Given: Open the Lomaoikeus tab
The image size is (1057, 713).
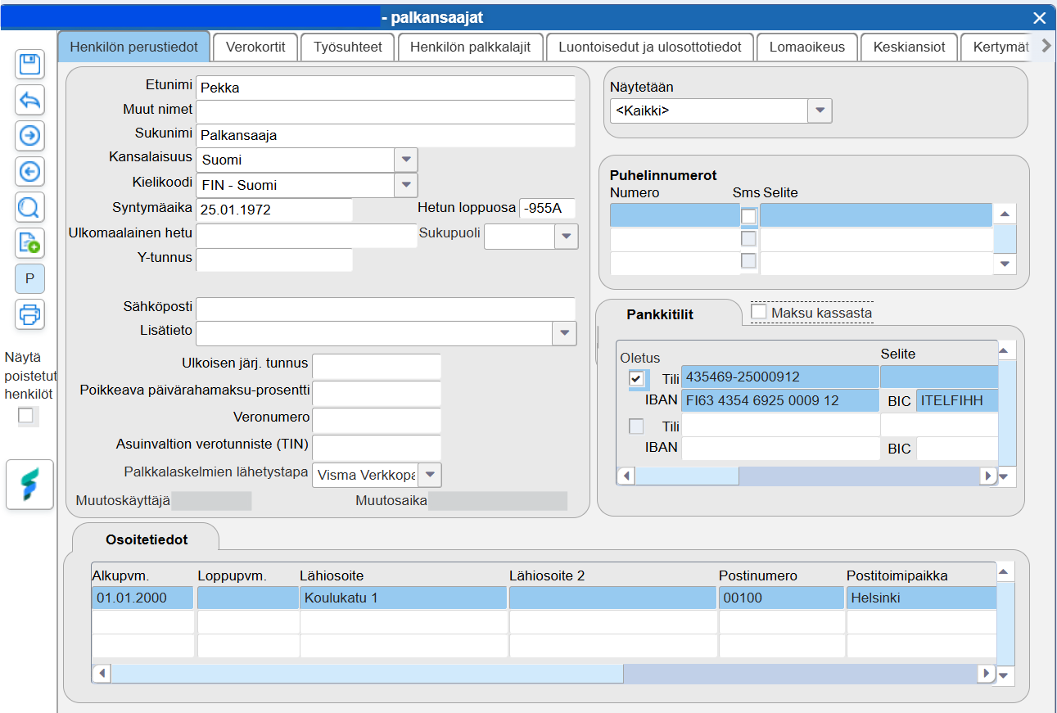Looking at the screenshot, I should pos(806,47).
